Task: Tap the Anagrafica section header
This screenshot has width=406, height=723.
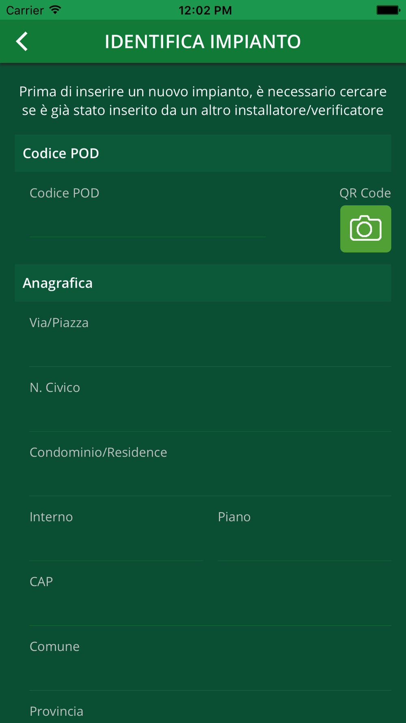Action: pos(203,283)
